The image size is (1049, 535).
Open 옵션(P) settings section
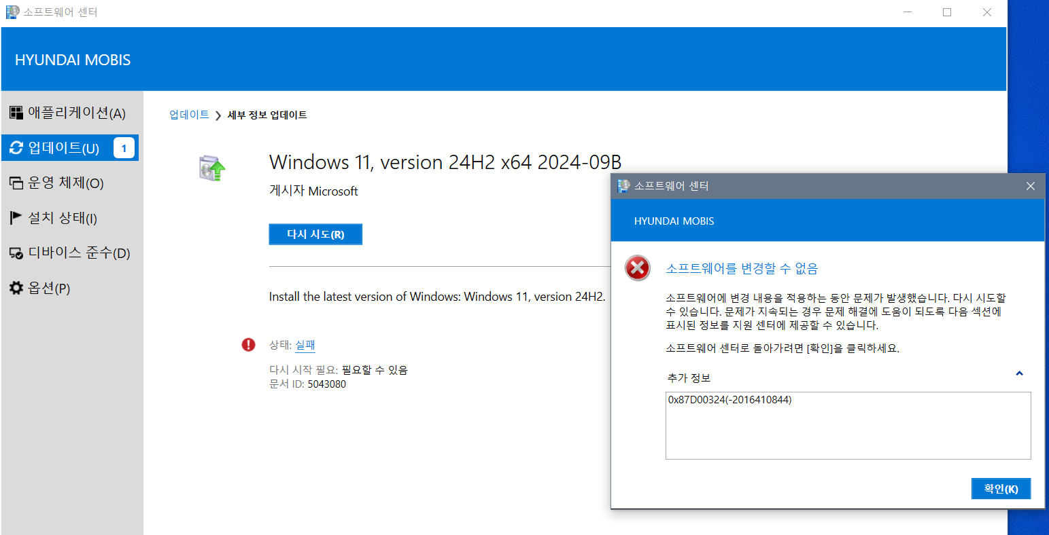(71, 289)
